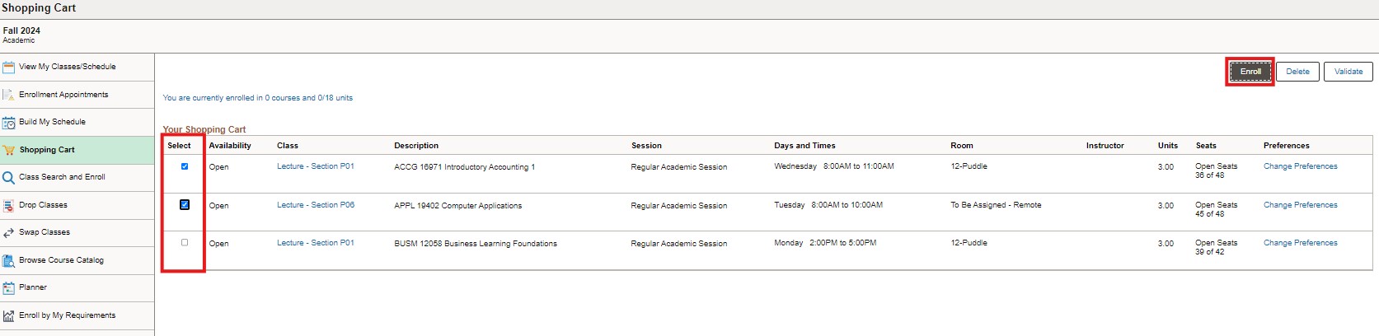The image size is (1379, 336).
Task: Click the View My Classes/Schedule calendar icon
Action: [8, 68]
